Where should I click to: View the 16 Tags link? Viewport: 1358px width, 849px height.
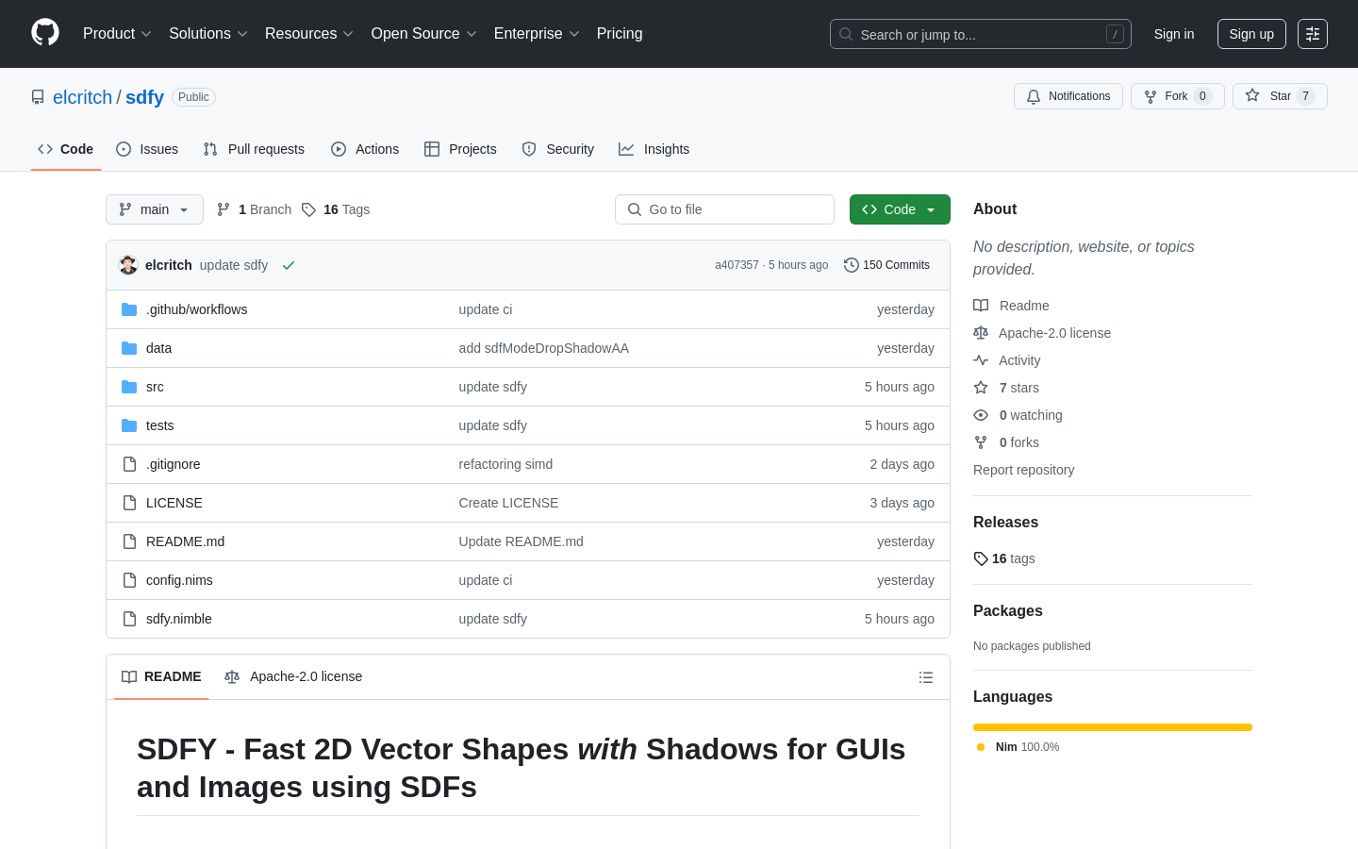(x=336, y=209)
